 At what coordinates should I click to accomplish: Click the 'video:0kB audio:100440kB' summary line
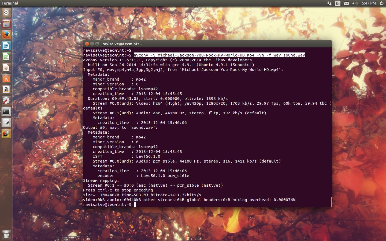click(x=189, y=200)
